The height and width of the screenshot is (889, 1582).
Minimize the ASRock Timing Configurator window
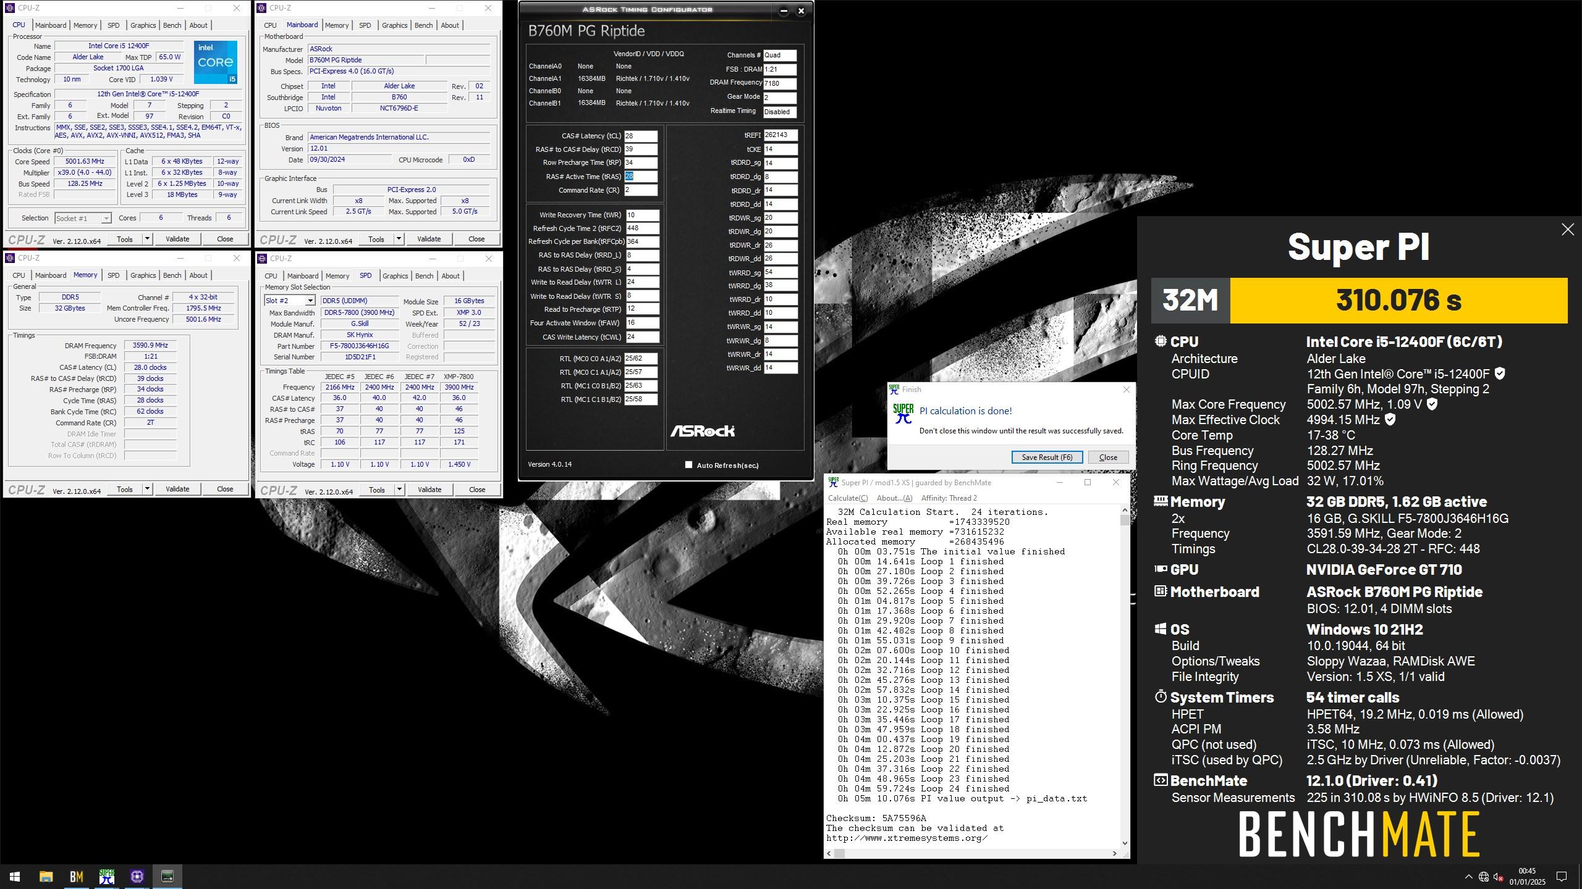[x=784, y=10]
